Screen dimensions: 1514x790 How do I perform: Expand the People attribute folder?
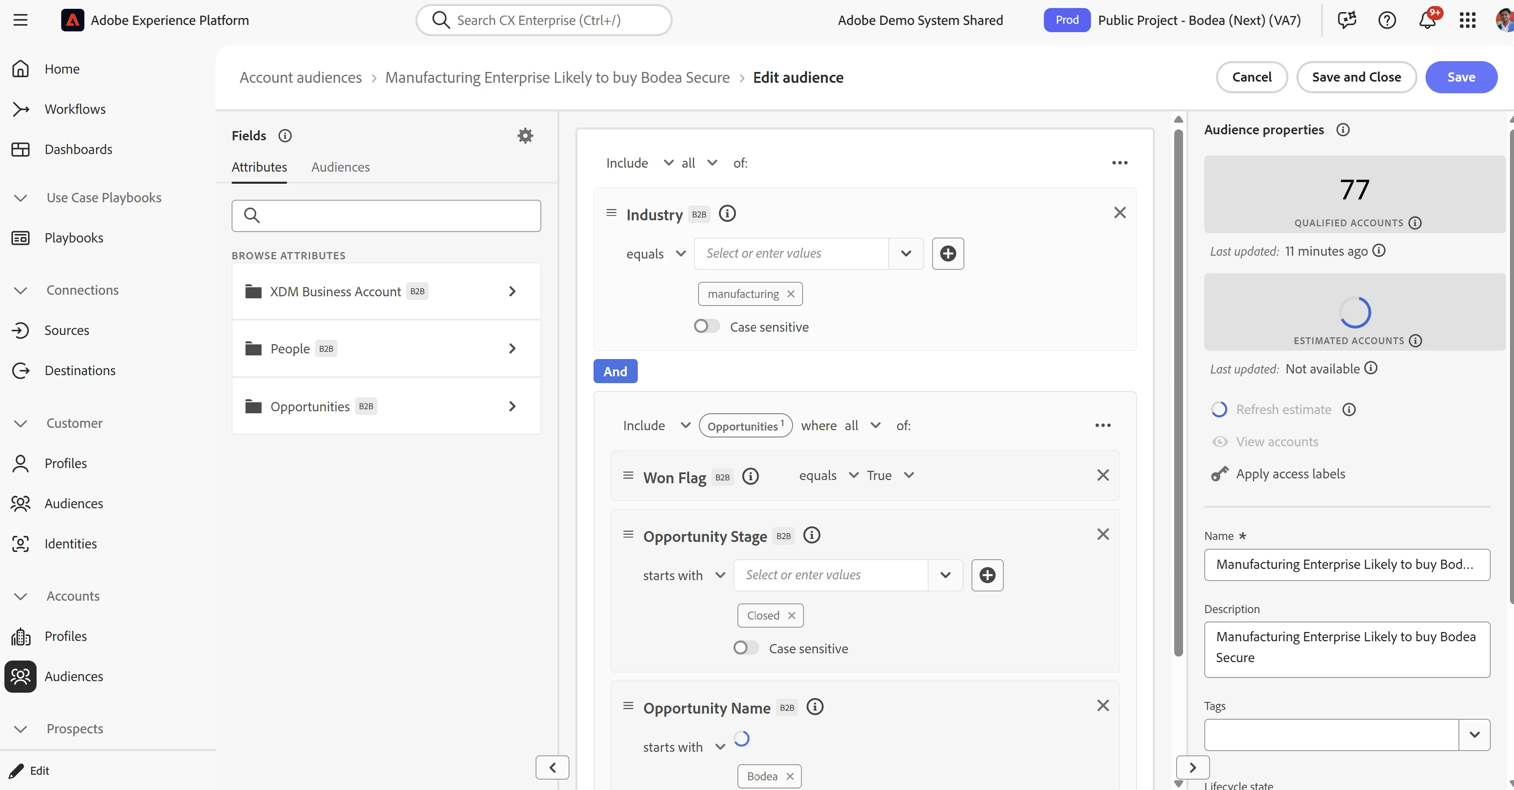pyautogui.click(x=386, y=349)
